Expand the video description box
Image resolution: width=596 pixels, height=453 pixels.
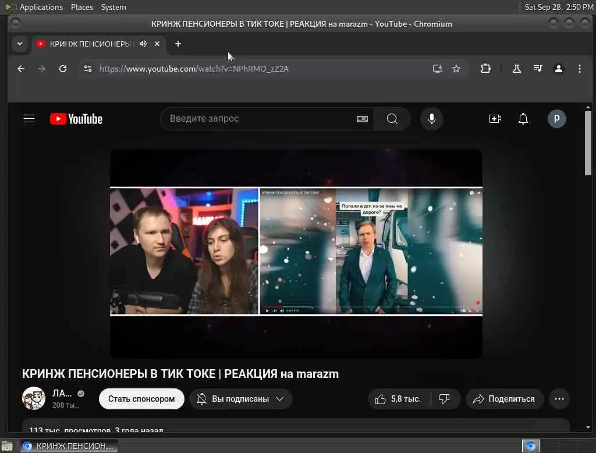tap(296, 426)
